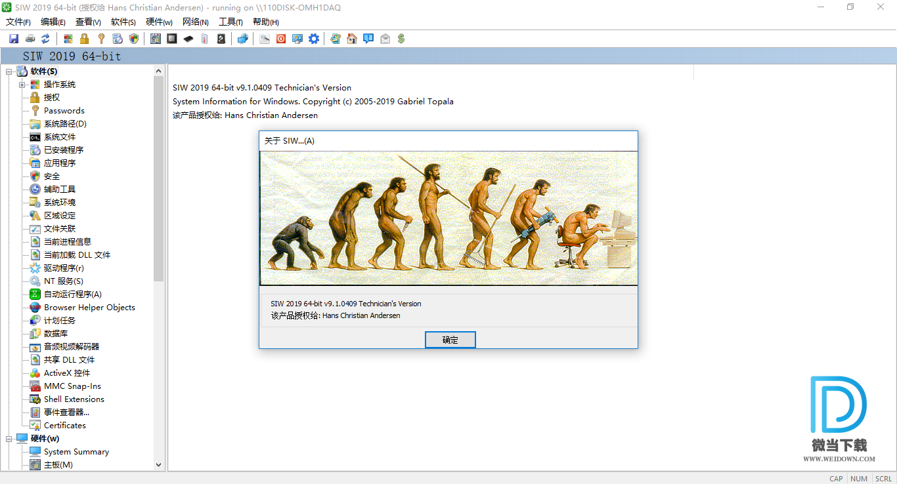Open the 网络(N) menu
This screenshot has height=484, width=897.
196,22
